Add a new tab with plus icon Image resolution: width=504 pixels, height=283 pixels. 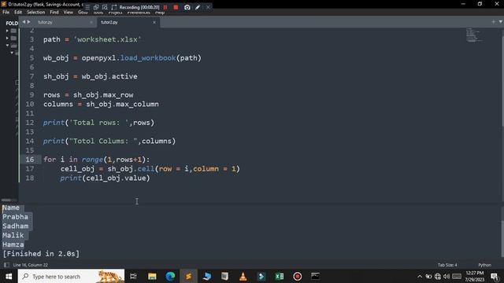[x=494, y=22]
